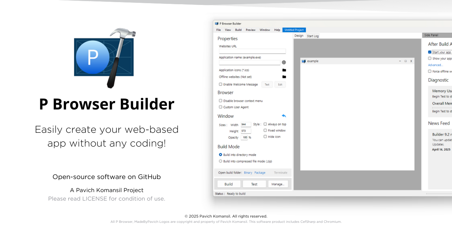The height and width of the screenshot is (226, 452).
Task: Enable the Always on top style option
Action: click(x=265, y=124)
